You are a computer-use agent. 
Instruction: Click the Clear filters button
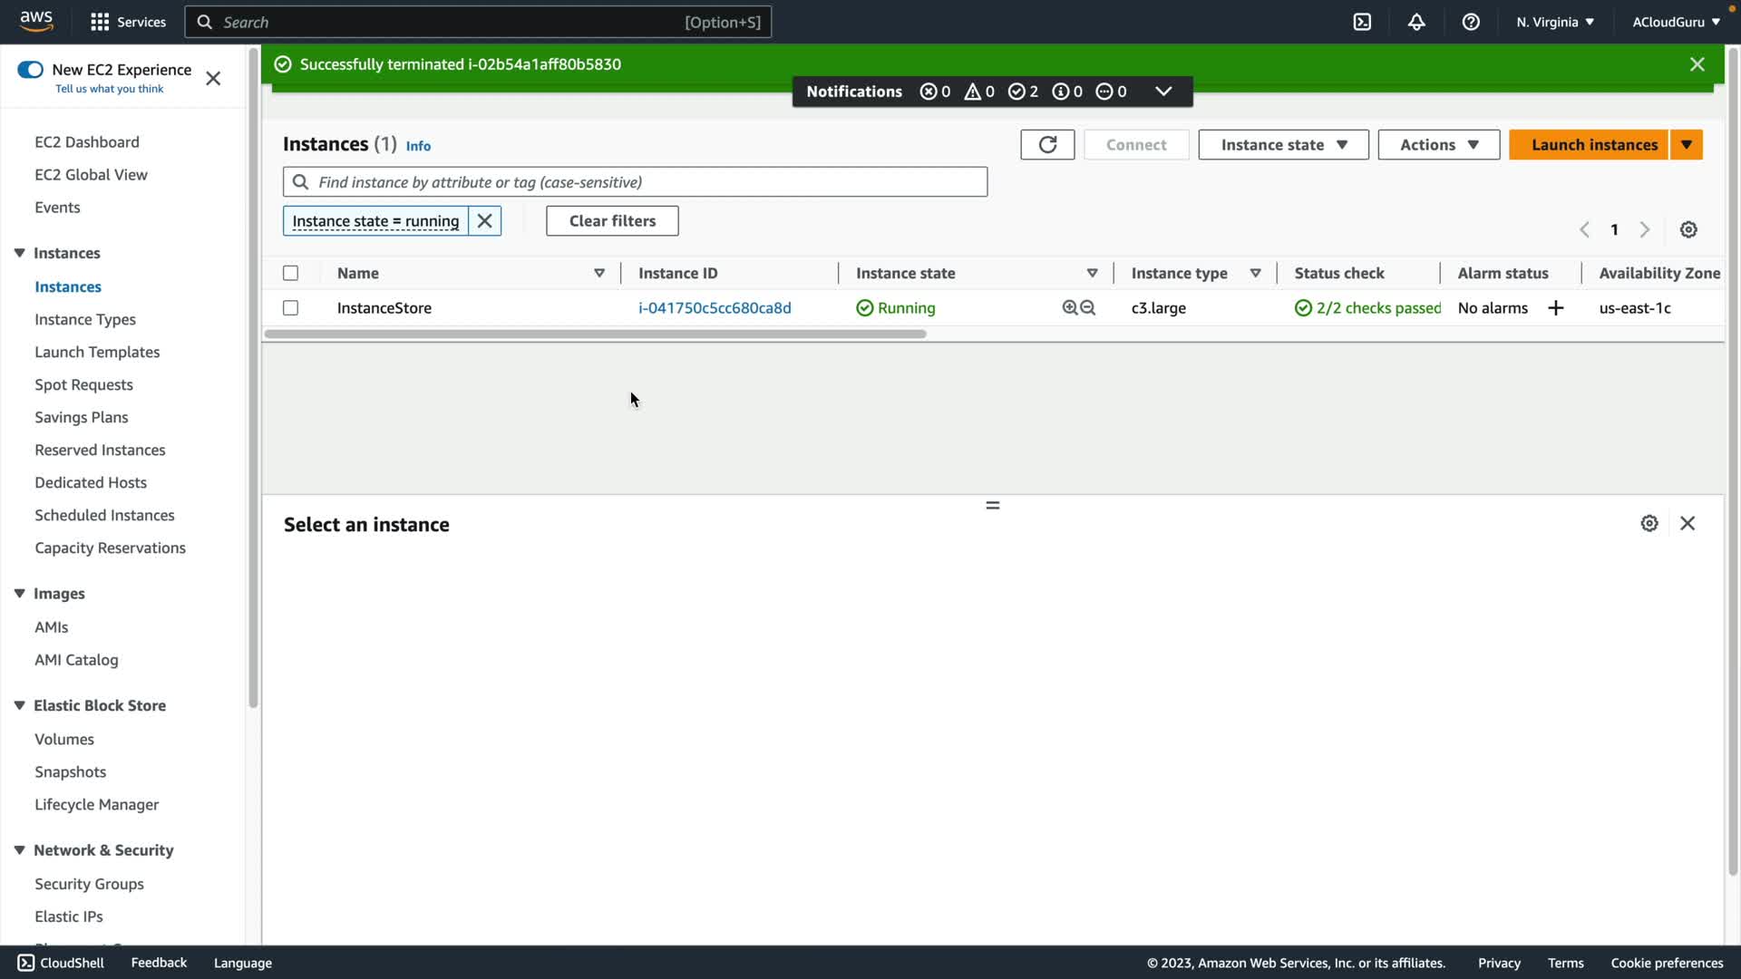click(x=612, y=221)
